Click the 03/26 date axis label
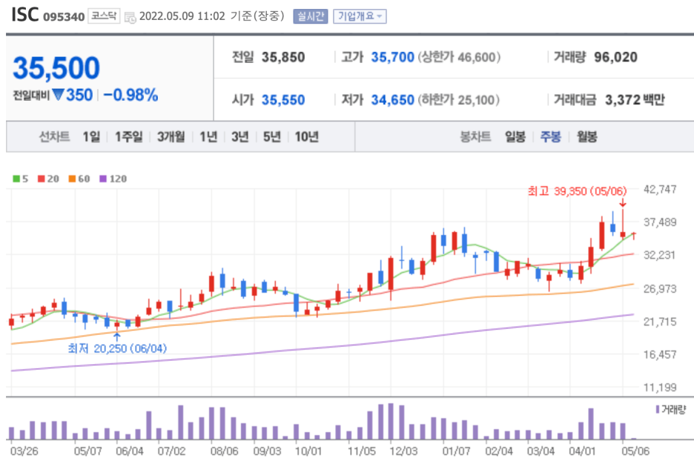Screen dimensions: 694x467 [x=24, y=451]
